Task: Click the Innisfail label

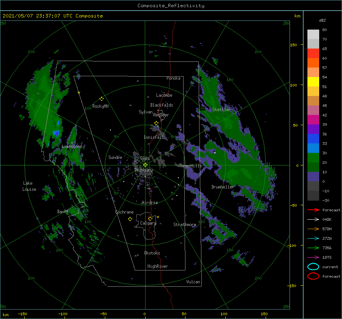Action: [x=154, y=137]
